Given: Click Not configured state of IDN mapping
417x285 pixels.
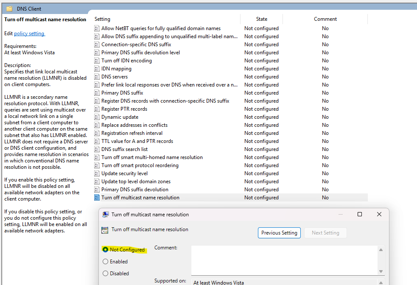Looking at the screenshot, I should (x=261, y=69).
